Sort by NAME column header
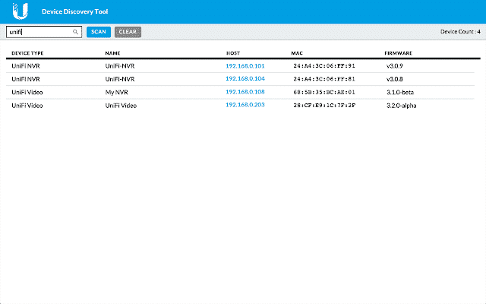 [113, 53]
